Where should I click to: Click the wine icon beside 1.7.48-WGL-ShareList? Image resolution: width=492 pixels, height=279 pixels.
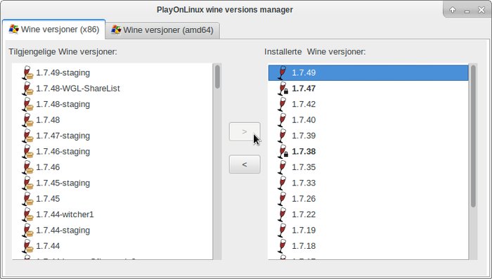[27, 89]
